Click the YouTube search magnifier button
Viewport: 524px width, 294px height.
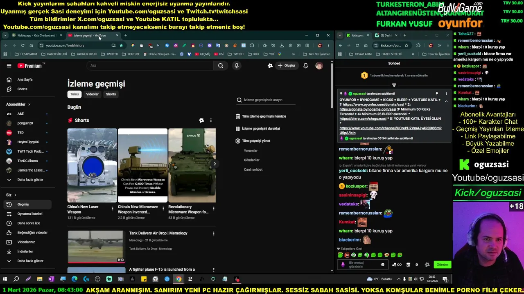pos(220,66)
